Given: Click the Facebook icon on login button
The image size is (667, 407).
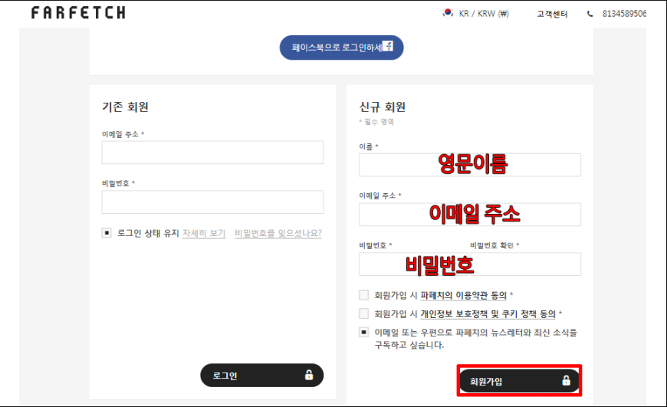Looking at the screenshot, I should (387, 46).
